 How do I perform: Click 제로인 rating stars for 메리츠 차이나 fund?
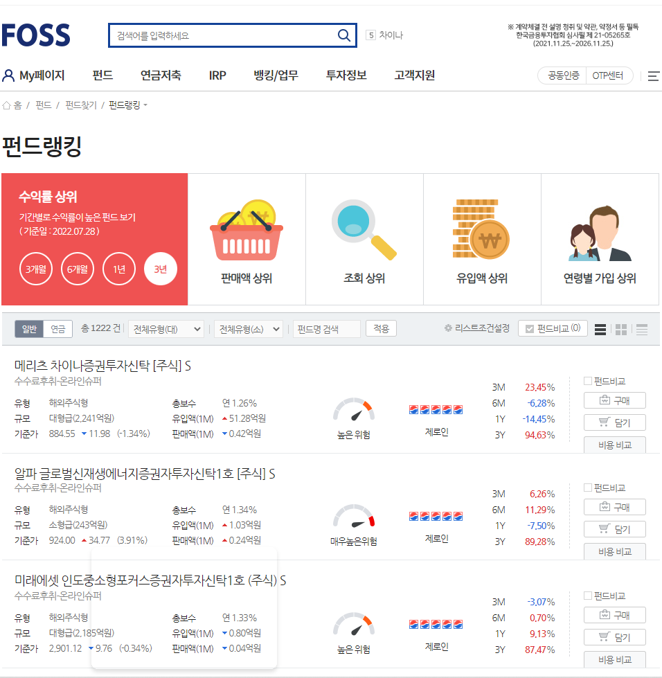tap(436, 409)
